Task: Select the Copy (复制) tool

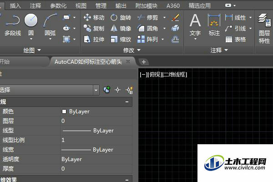Action: 94,28
